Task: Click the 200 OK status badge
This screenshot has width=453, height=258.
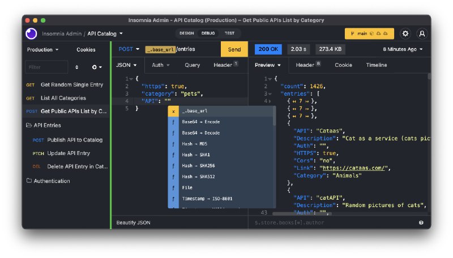Action: pyautogui.click(x=268, y=49)
